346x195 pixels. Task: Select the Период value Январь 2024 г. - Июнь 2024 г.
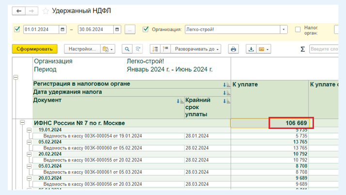[170, 69]
